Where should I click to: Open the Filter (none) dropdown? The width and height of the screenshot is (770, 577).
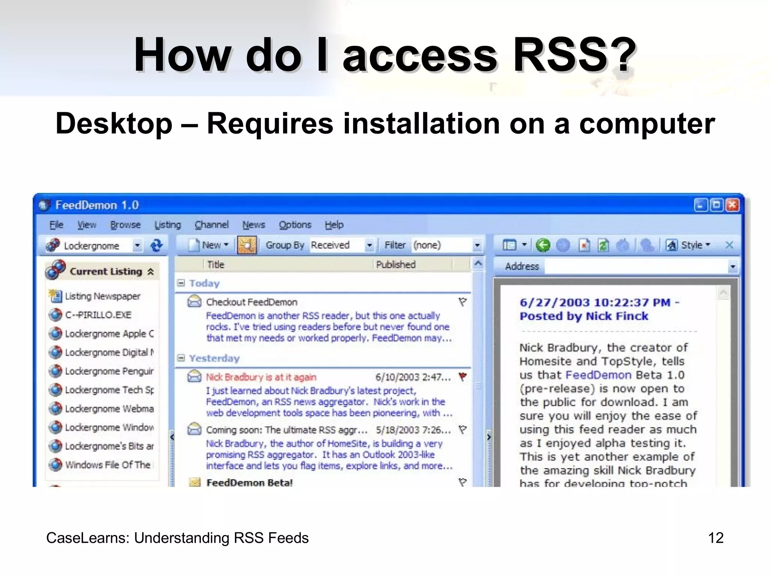[477, 246]
